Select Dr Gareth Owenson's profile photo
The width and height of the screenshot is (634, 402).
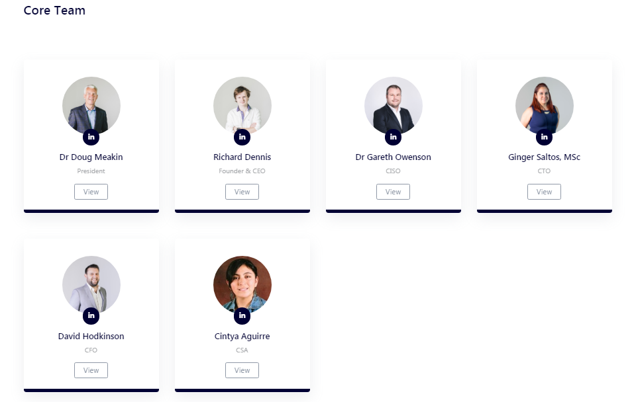pos(394,105)
